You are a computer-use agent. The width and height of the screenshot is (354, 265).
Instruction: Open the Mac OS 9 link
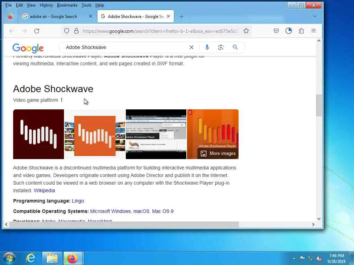tap(163, 211)
